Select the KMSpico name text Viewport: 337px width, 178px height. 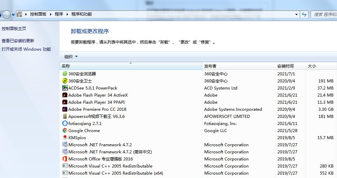[77, 137]
